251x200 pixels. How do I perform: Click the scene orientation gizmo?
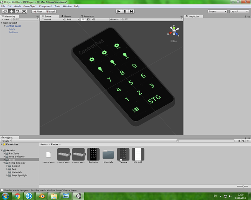tap(173, 32)
